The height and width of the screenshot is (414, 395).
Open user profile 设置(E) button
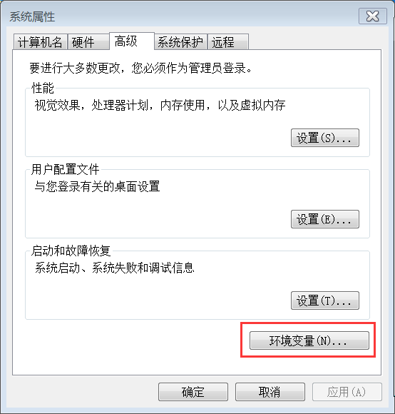[x=325, y=219]
